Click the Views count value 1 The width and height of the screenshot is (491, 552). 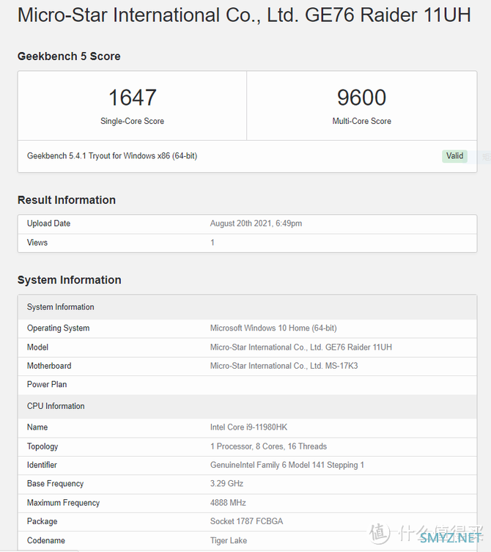[x=213, y=243]
